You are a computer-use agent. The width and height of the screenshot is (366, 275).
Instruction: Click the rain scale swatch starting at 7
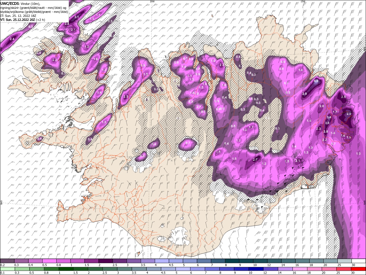pyautogui.click(x=212, y=269)
